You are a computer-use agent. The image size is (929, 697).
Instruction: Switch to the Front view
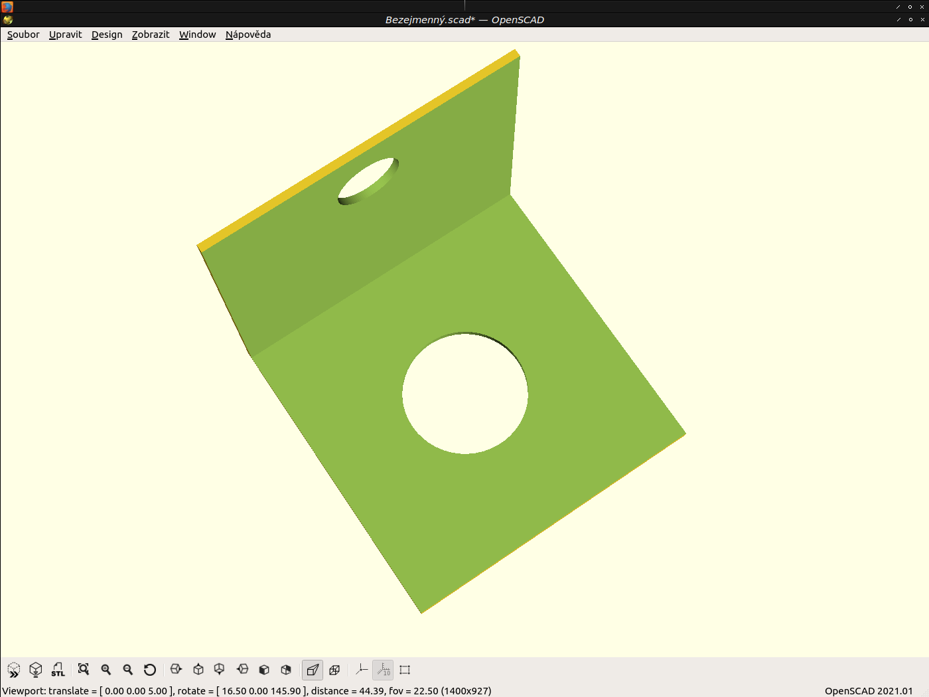pos(264,670)
